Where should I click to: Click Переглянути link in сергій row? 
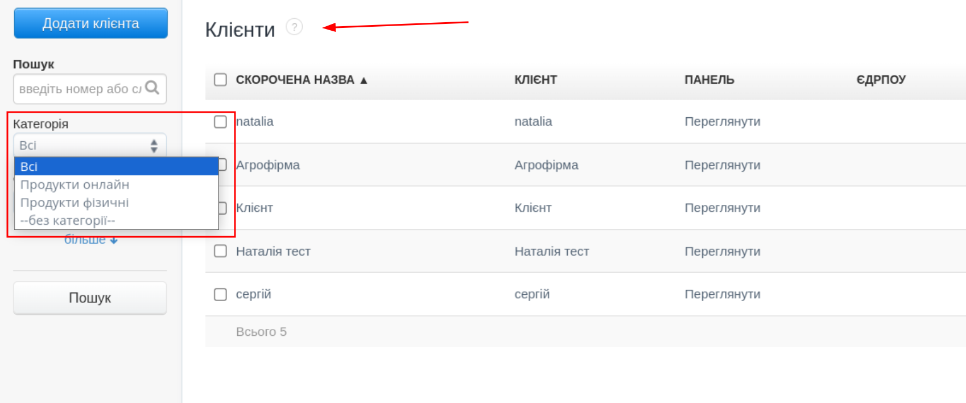pos(722,294)
